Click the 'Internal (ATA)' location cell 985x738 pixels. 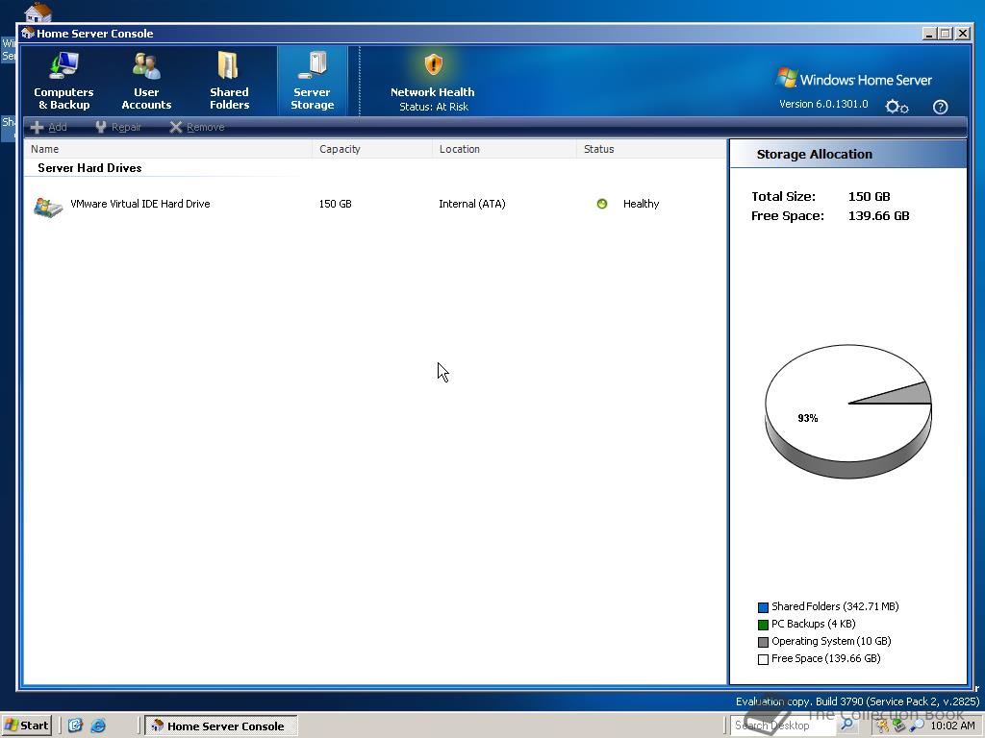click(x=471, y=204)
